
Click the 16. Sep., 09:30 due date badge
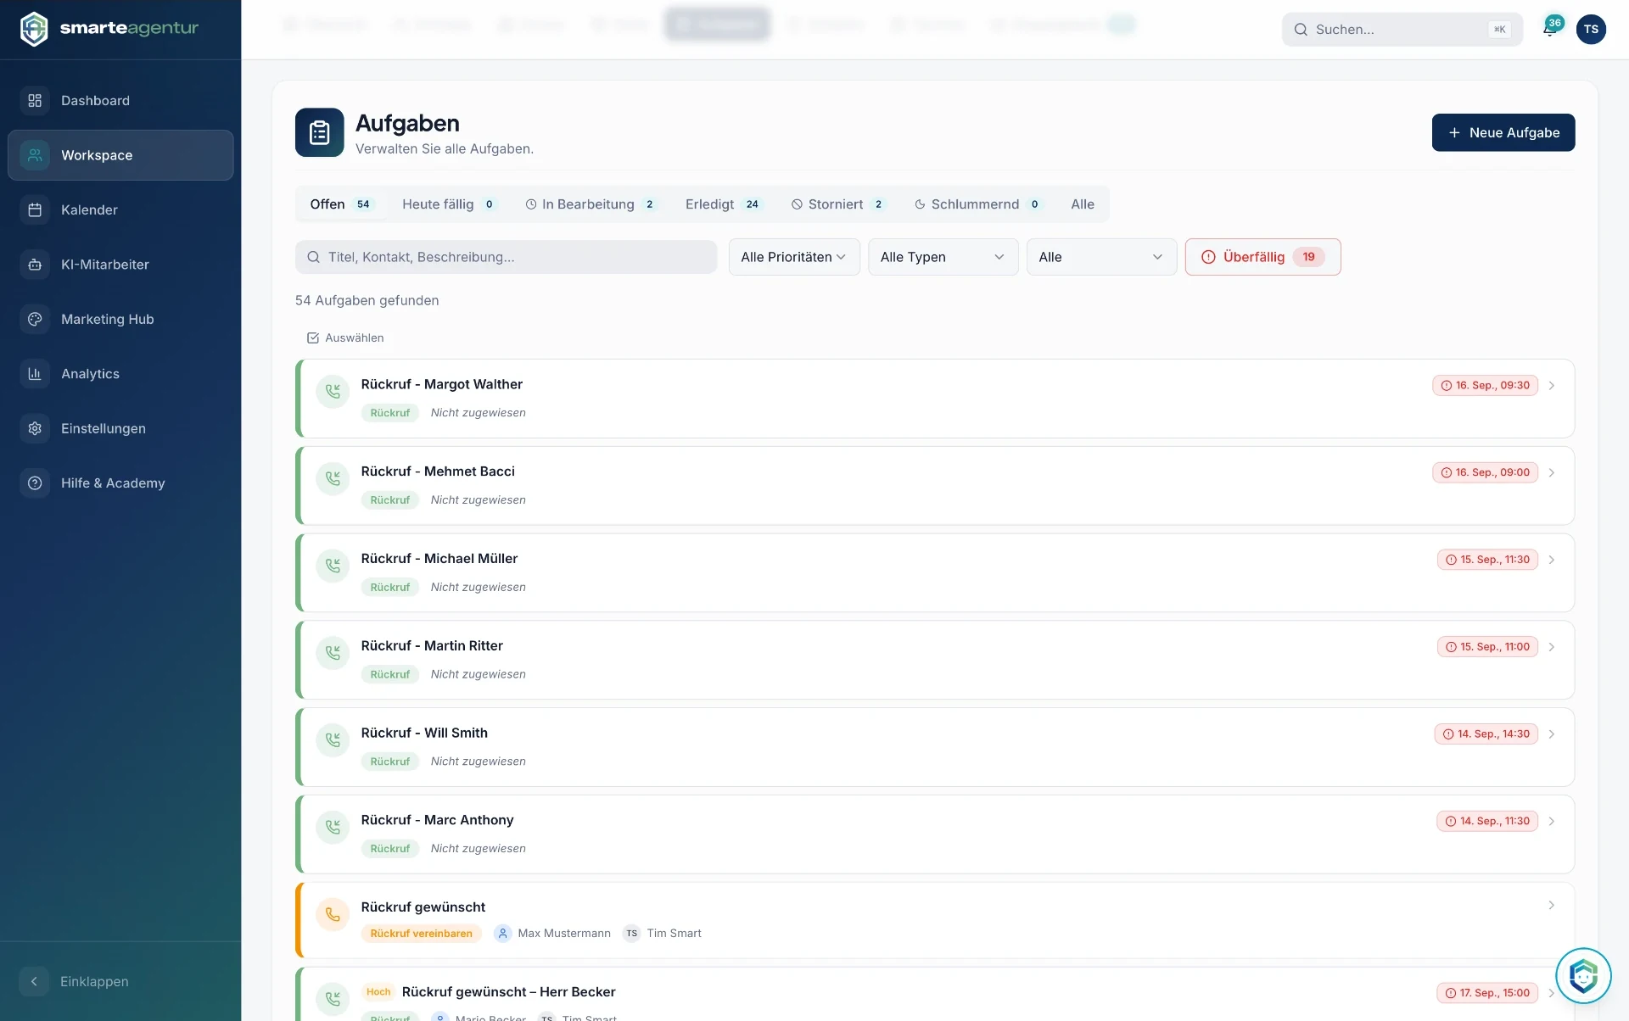click(x=1486, y=386)
